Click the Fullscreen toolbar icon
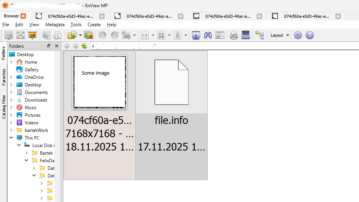Screen dimensions: 359x202 pos(21,35)
